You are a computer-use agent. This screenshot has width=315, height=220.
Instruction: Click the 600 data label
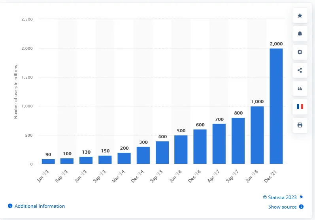click(x=200, y=125)
